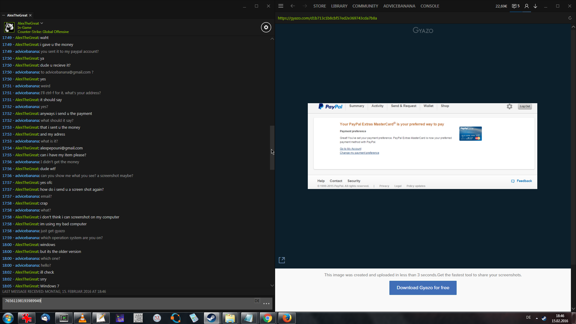Show hidden system tray icons
This screenshot has height=324, width=576.
[x=537, y=318]
